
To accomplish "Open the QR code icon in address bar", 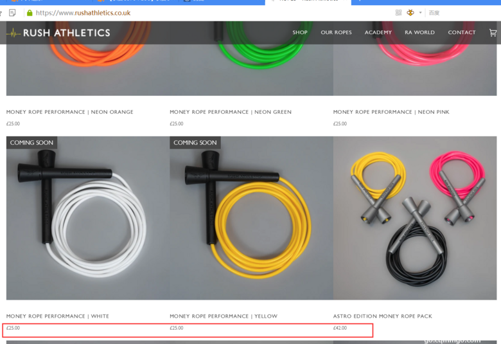I will tap(398, 12).
